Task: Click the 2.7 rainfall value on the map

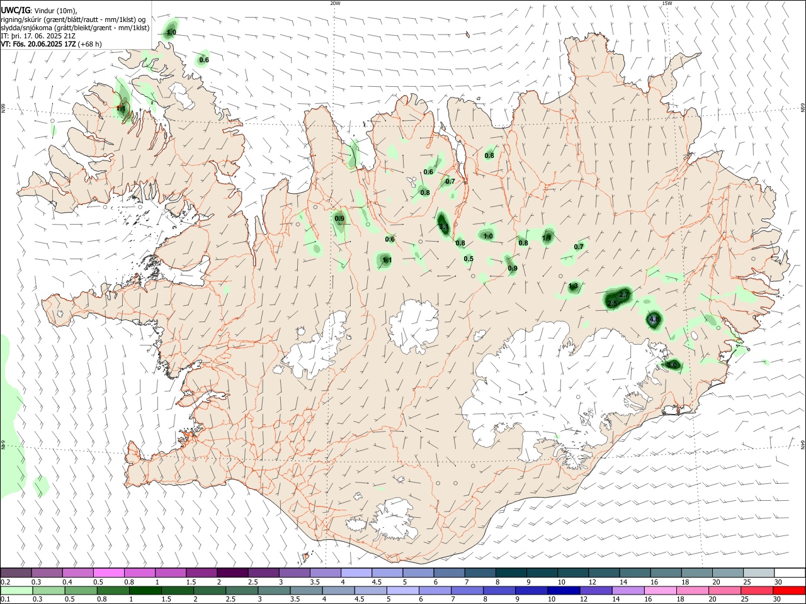Action: tap(624, 294)
